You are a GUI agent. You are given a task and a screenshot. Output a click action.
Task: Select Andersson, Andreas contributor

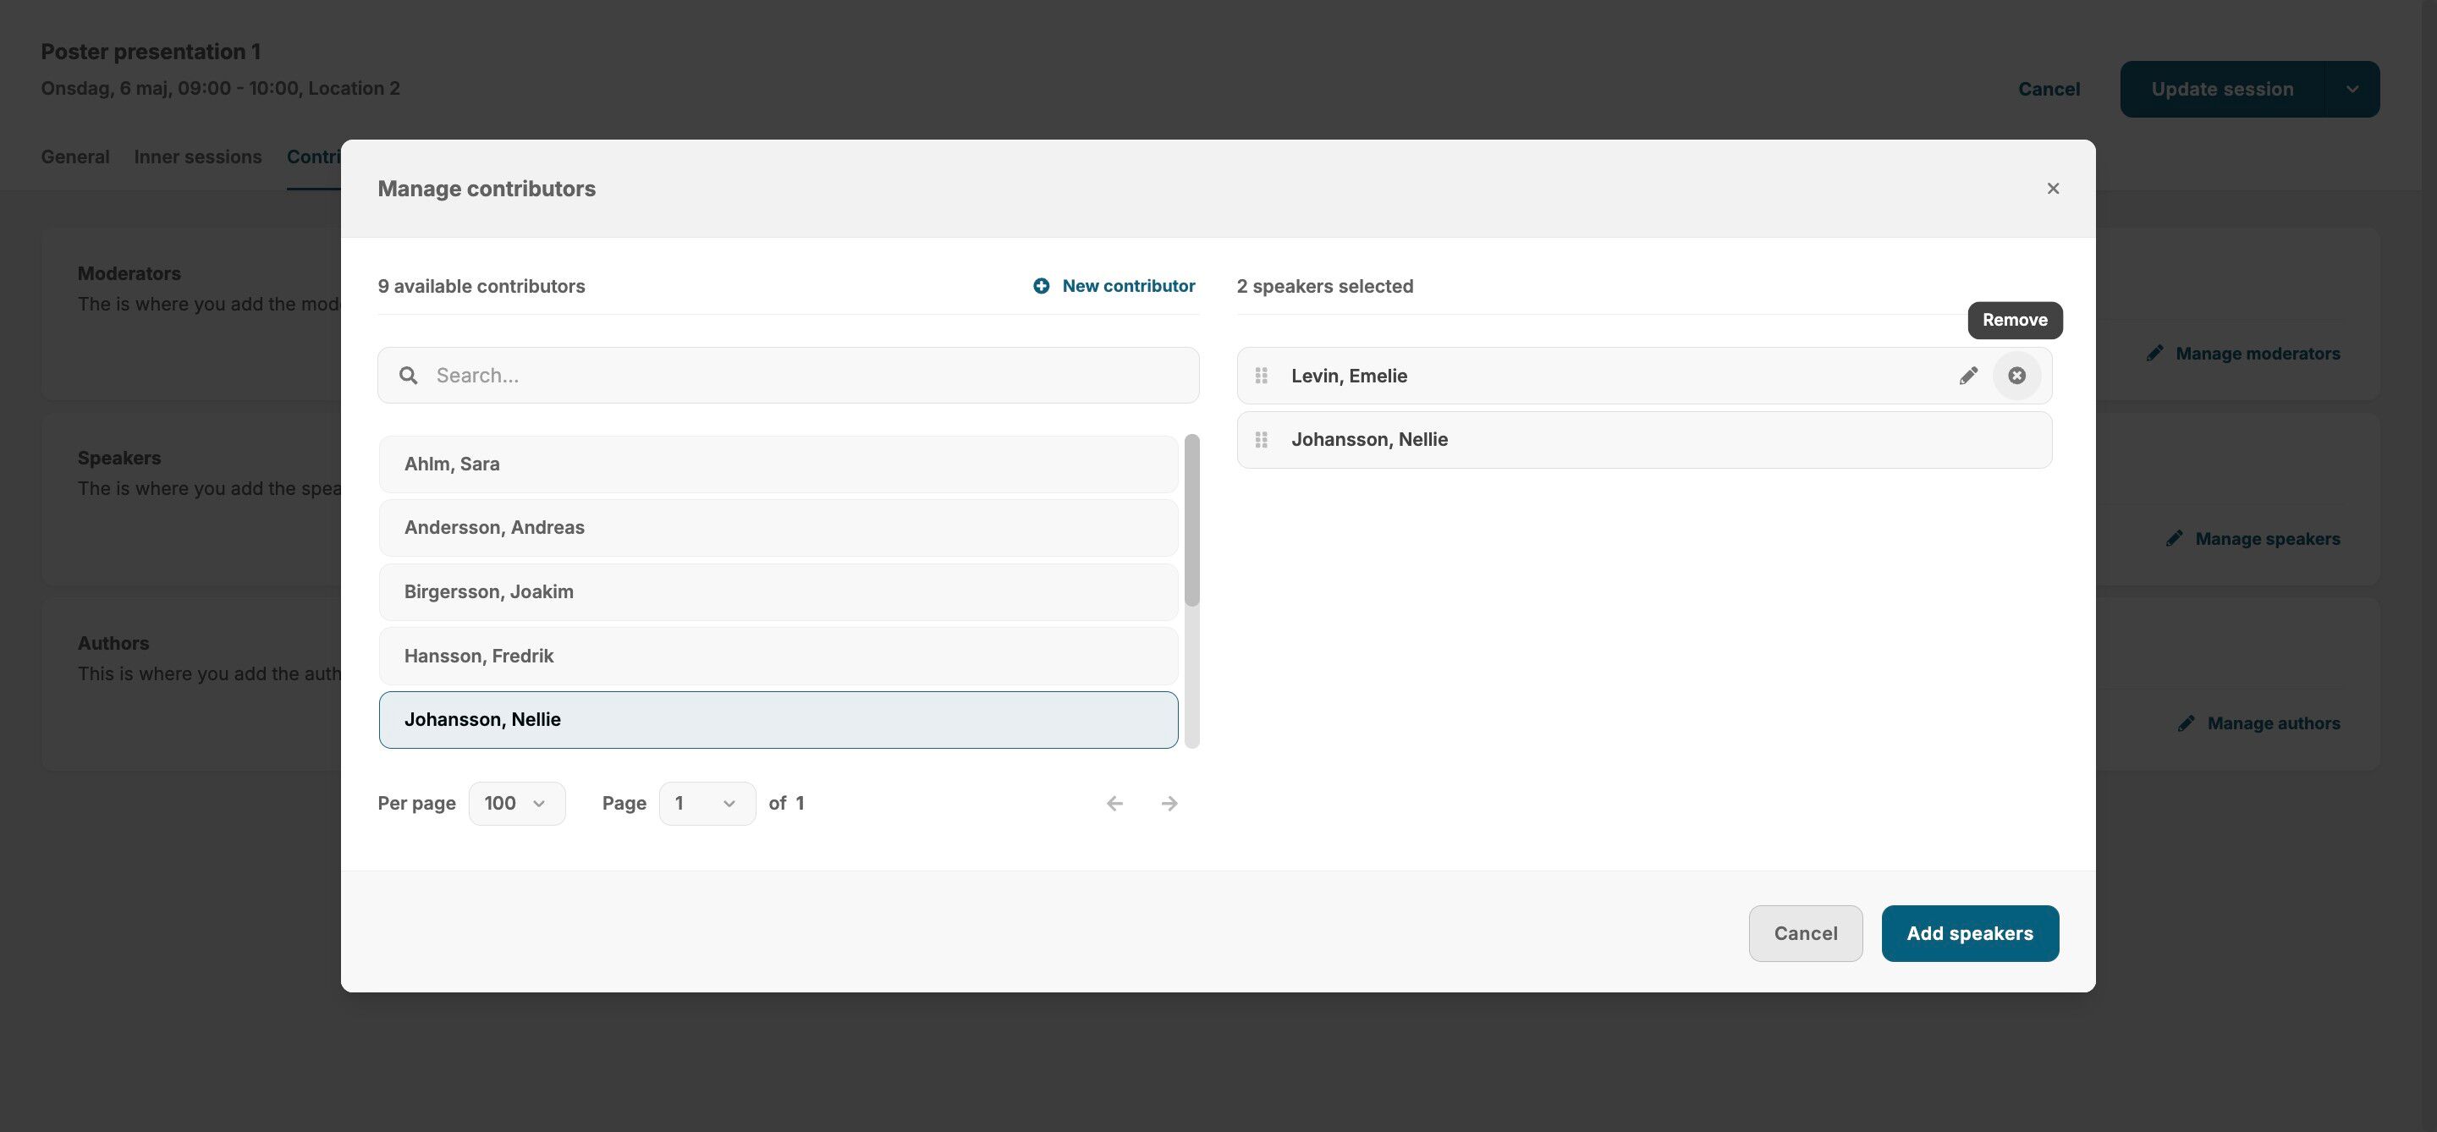point(778,528)
